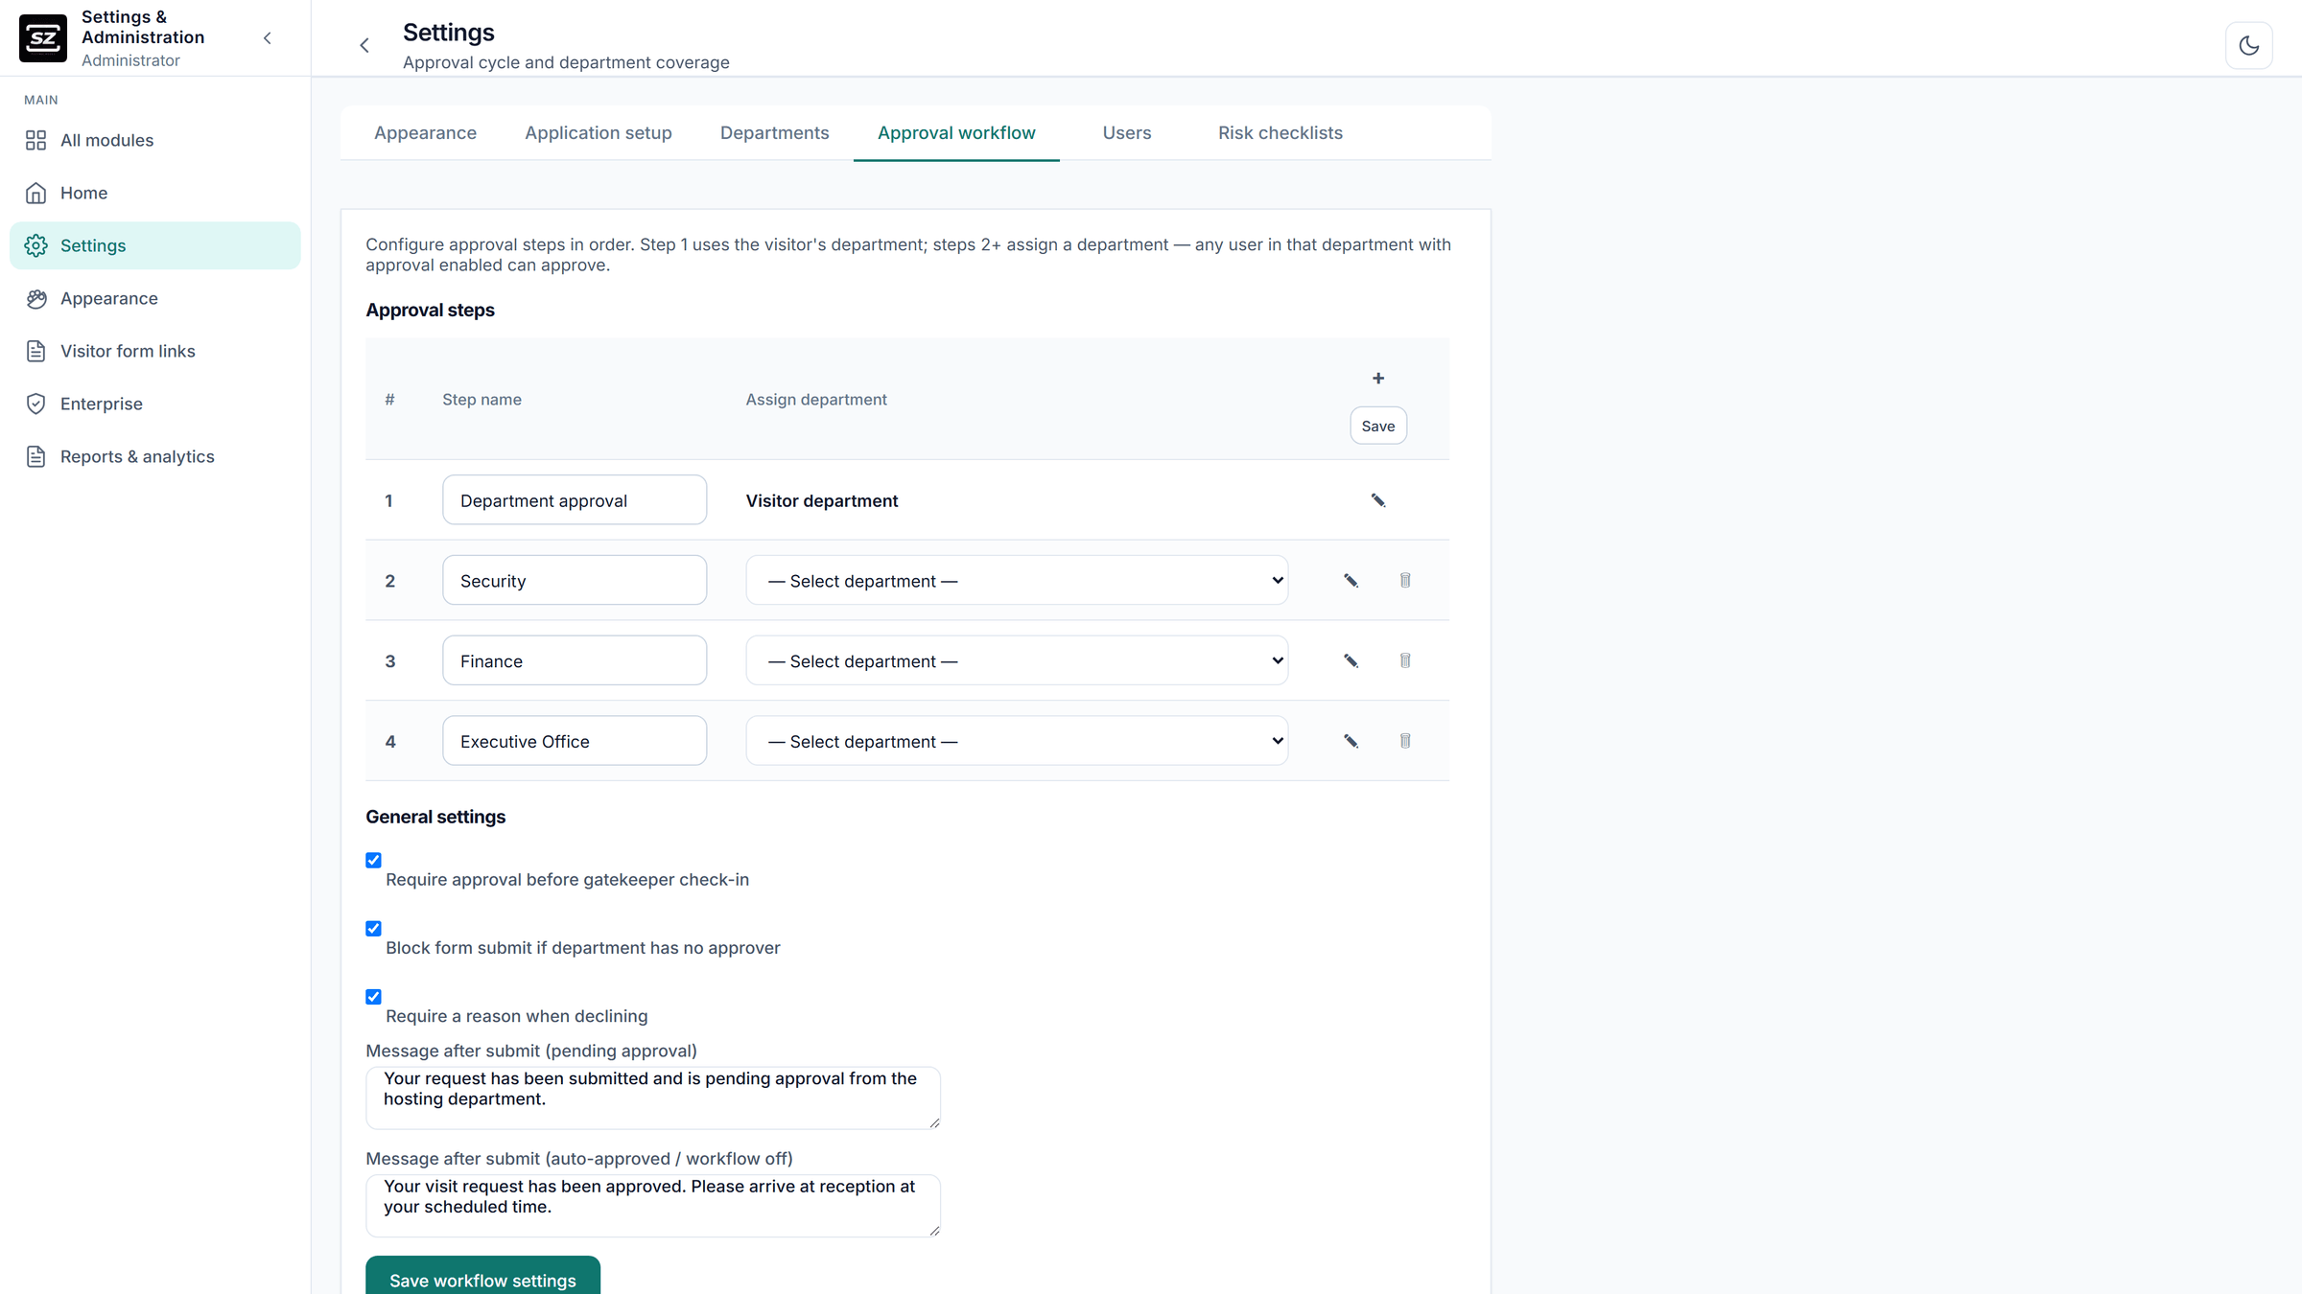This screenshot has height=1294, width=2302.
Task: Open Reports & analytics page
Action: pyautogui.click(x=155, y=456)
